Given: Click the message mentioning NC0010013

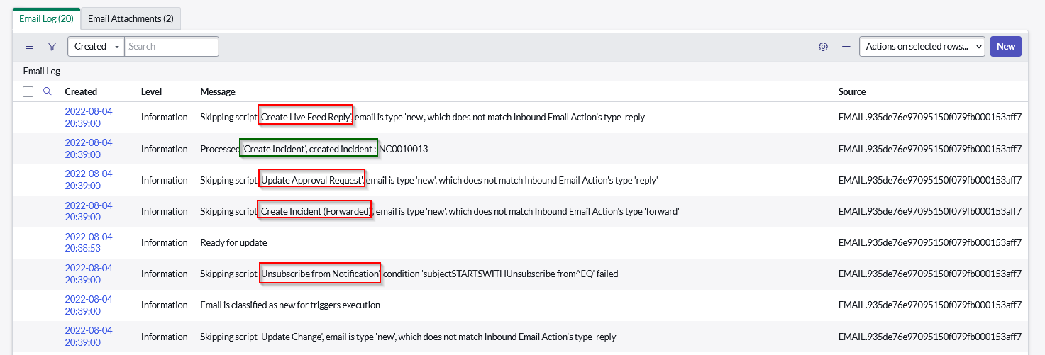Looking at the screenshot, I should coord(314,149).
